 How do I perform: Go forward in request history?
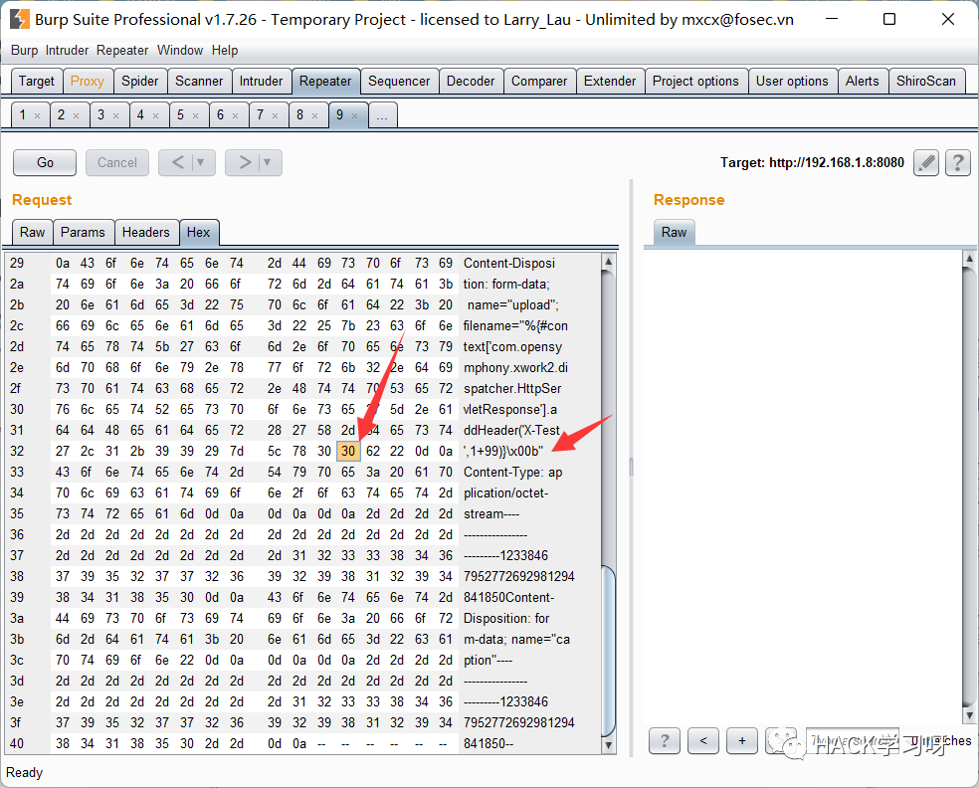click(244, 162)
